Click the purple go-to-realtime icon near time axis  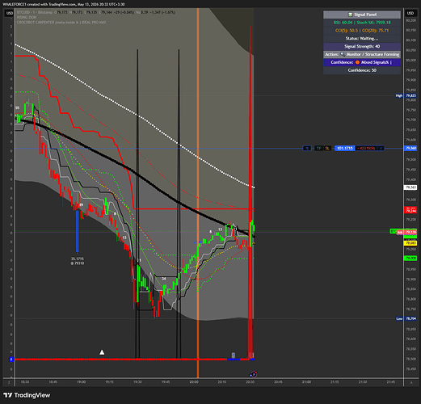point(253,374)
